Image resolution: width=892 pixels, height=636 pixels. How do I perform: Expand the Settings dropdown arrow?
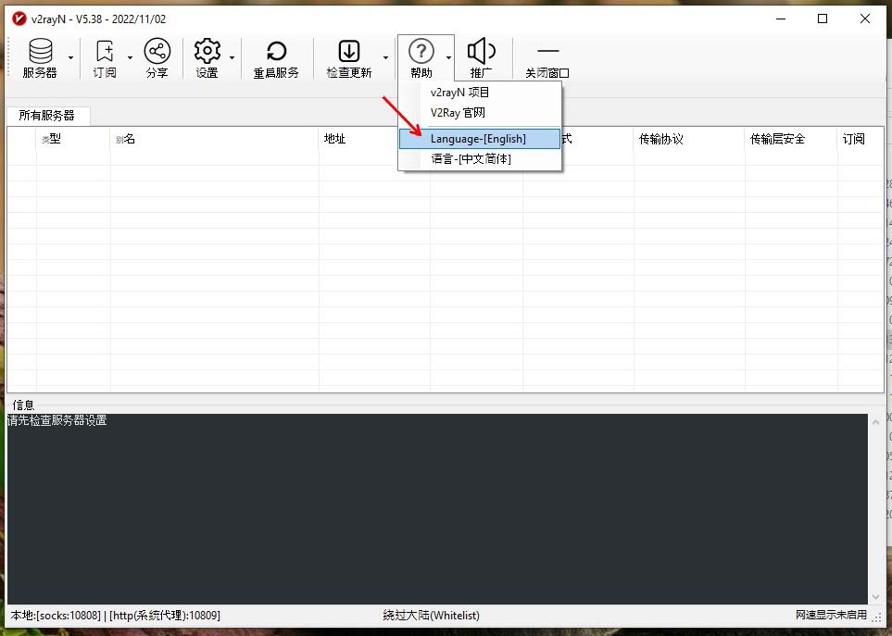232,57
